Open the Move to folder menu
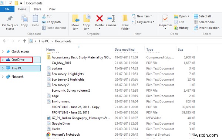Screen dimensions: 222x139 point(75,22)
